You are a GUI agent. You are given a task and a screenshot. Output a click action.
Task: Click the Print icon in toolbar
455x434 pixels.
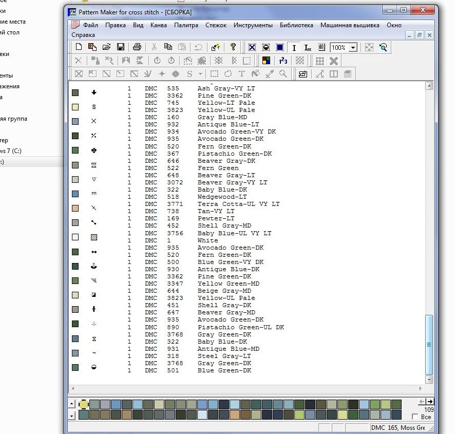pos(137,47)
